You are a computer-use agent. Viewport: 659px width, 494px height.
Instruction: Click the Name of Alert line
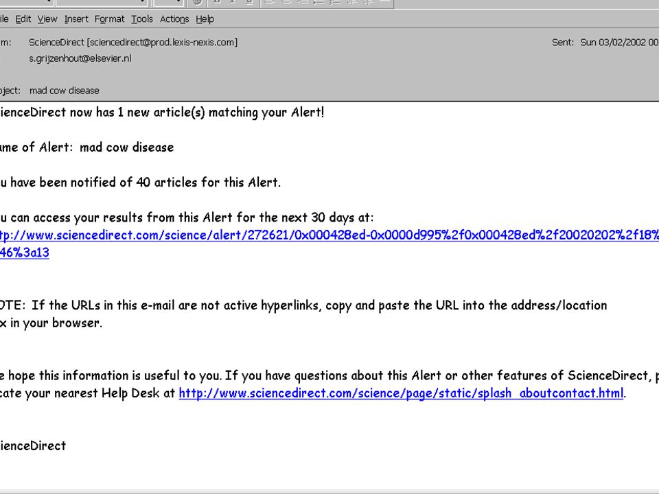[86, 148]
